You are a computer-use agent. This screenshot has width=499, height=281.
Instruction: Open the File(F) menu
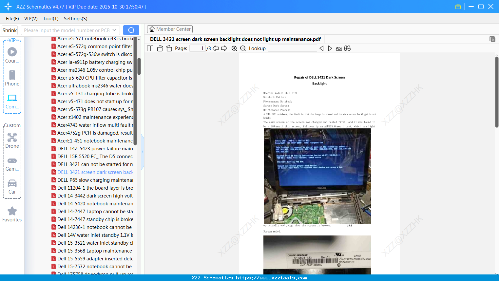(12, 19)
